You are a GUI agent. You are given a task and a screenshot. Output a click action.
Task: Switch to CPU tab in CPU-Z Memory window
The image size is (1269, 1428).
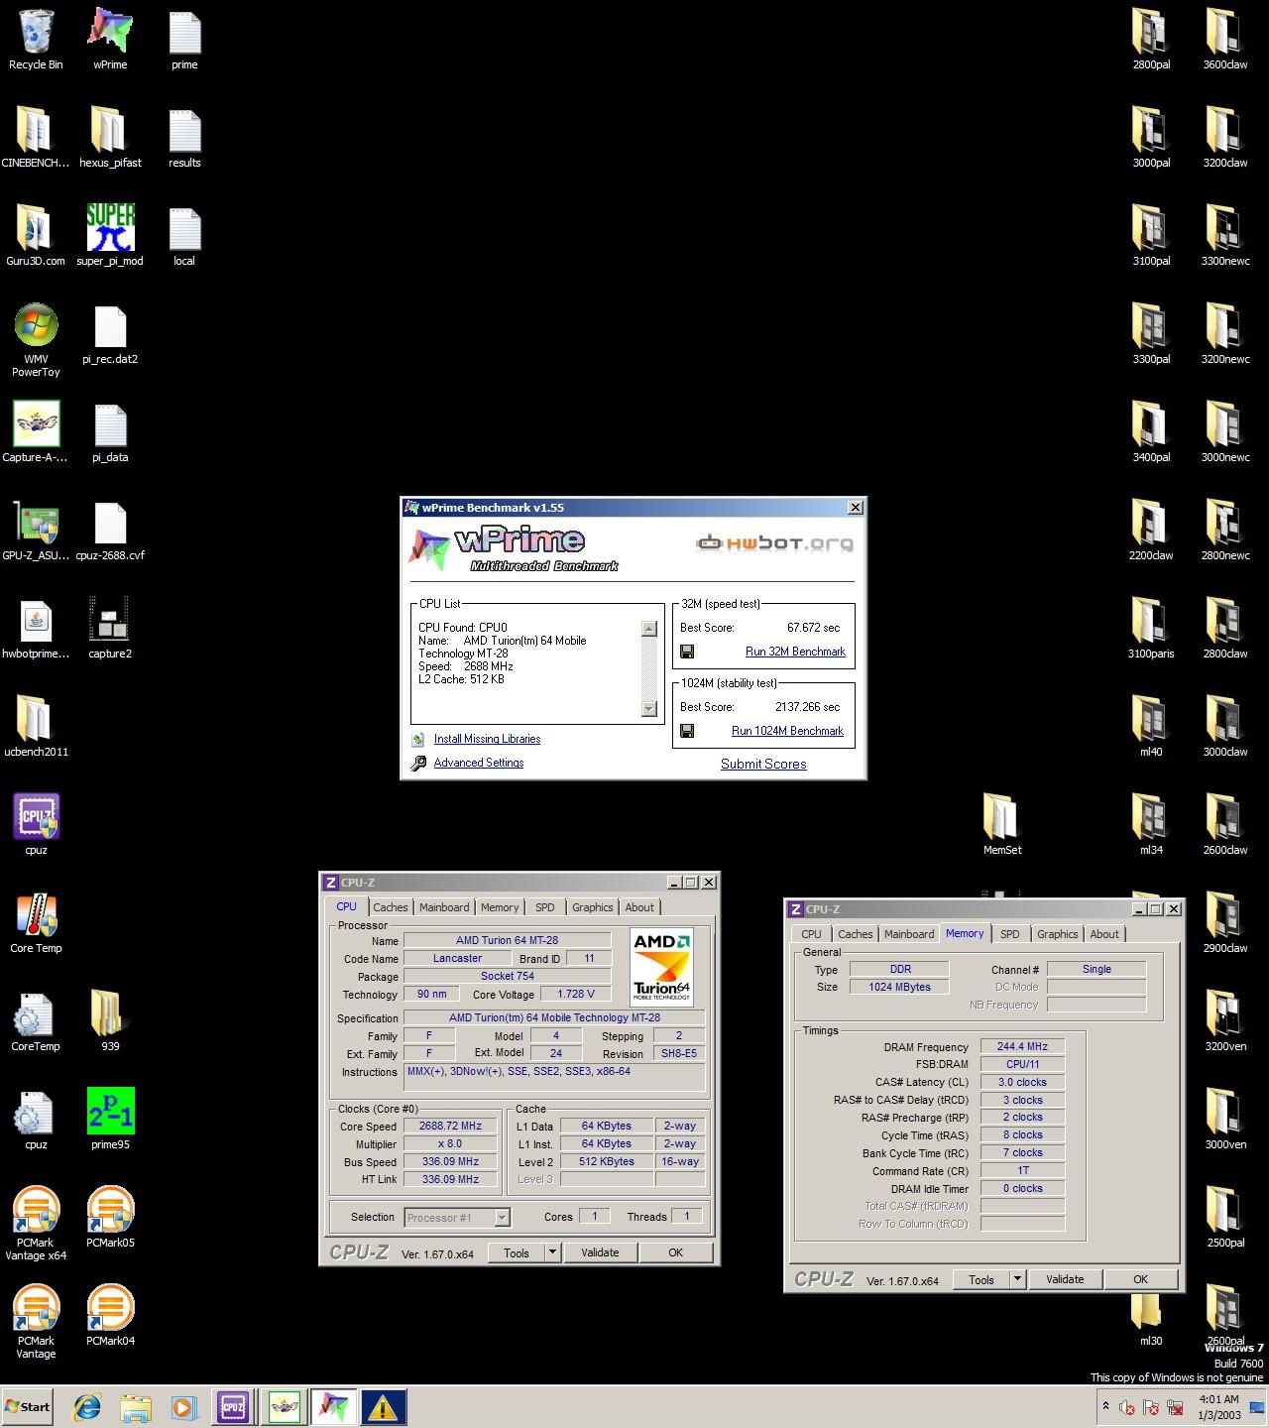(x=811, y=934)
